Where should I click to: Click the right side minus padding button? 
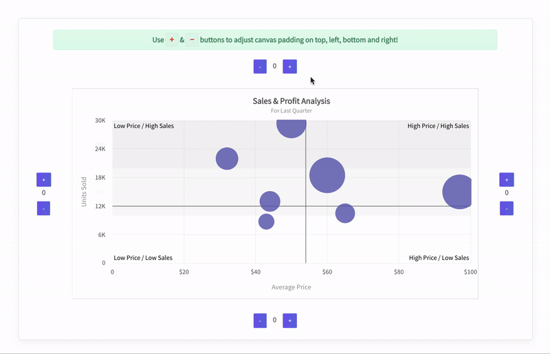click(507, 208)
